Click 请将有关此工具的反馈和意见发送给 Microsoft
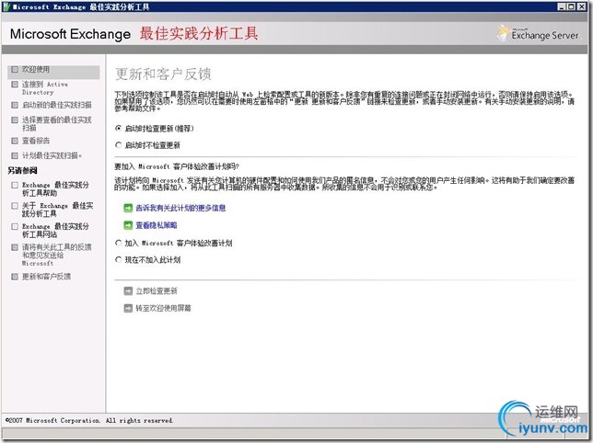593x443 pixels. [57, 255]
